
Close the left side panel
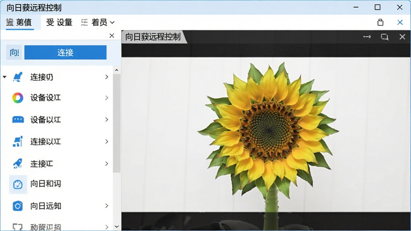pyautogui.click(x=112, y=36)
